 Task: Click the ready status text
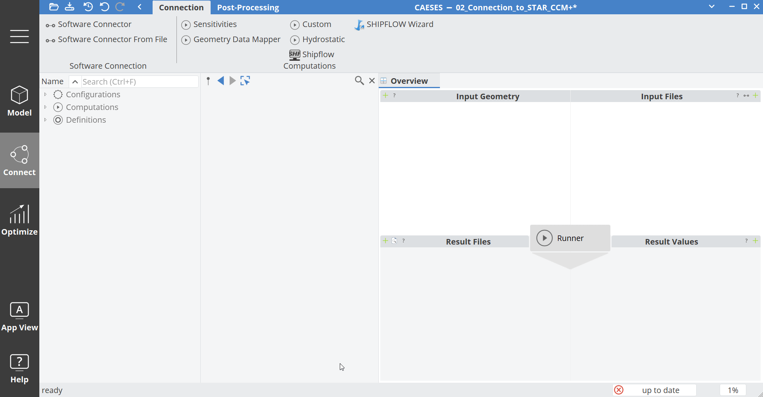point(52,390)
